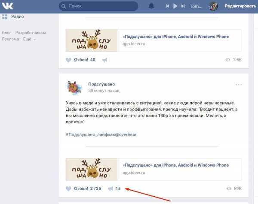
Task: Skip to next audio track
Action: (x=183, y=6)
